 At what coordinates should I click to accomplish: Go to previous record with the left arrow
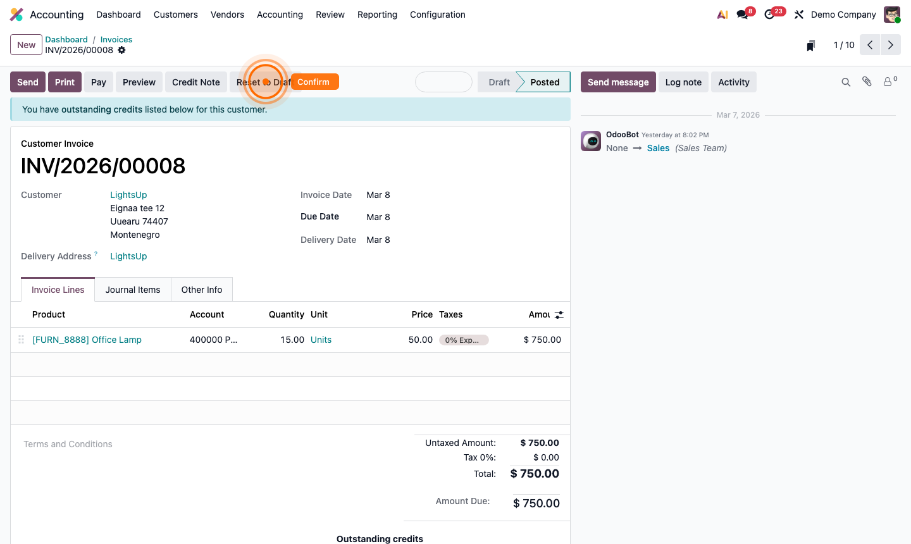(869, 44)
